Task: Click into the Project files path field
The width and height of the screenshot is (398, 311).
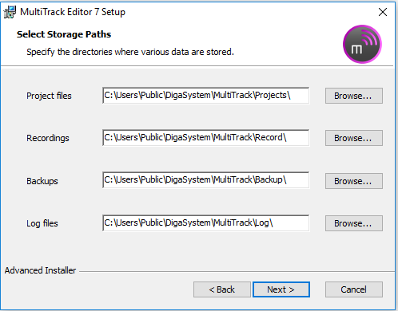Action: (206, 96)
